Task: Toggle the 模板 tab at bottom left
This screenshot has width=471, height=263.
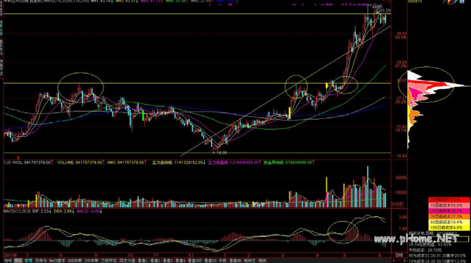Action: pos(19,260)
